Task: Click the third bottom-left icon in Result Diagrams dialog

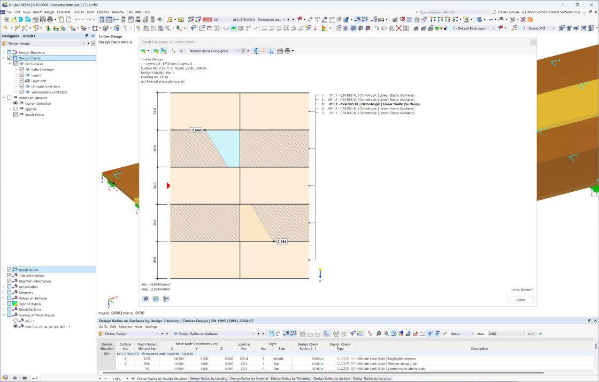Action: tap(166, 299)
